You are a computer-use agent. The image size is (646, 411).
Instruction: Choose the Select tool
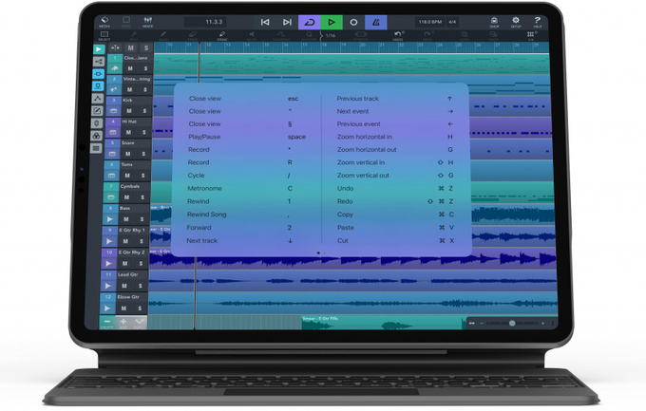pyautogui.click(x=104, y=36)
